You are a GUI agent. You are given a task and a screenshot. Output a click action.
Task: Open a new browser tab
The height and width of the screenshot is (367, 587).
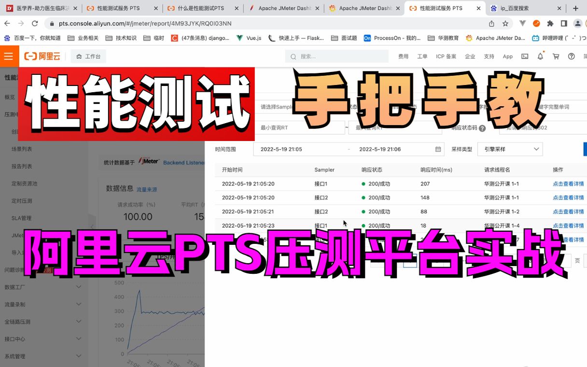(575, 8)
